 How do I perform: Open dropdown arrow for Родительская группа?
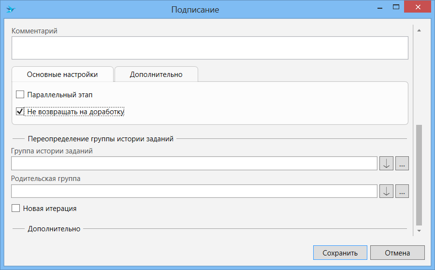point(386,191)
